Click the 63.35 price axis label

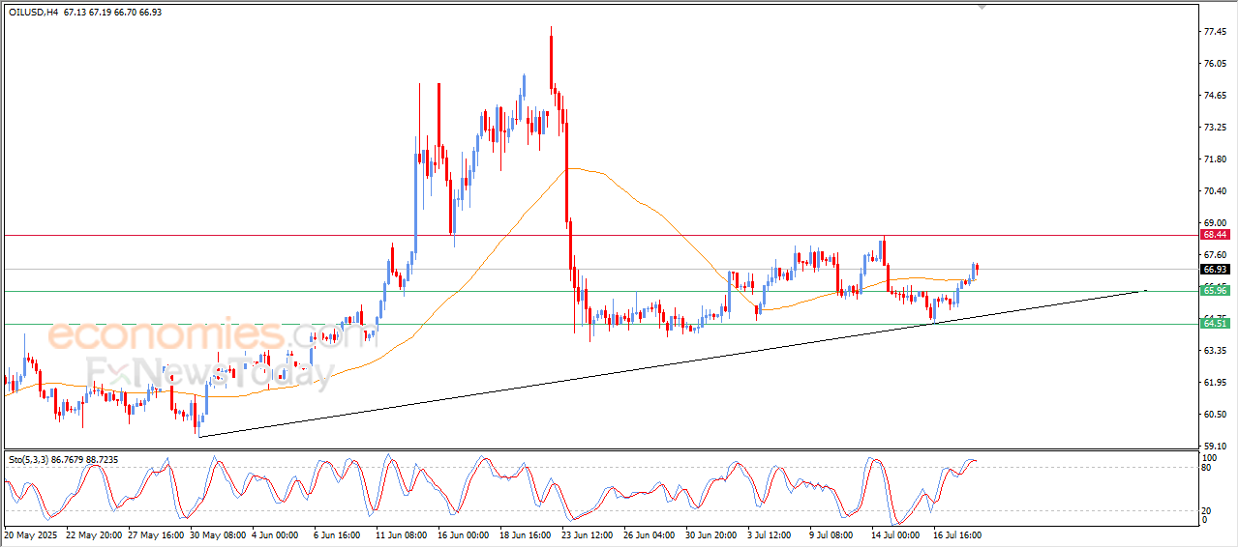1216,351
